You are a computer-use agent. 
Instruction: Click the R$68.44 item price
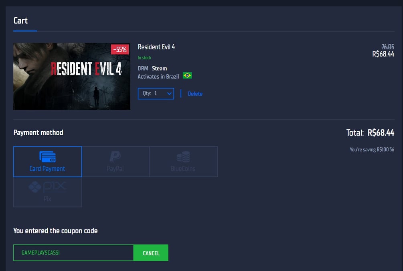[x=383, y=54]
